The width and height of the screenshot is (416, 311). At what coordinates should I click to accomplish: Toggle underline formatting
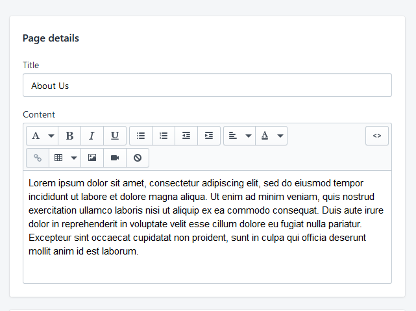115,136
